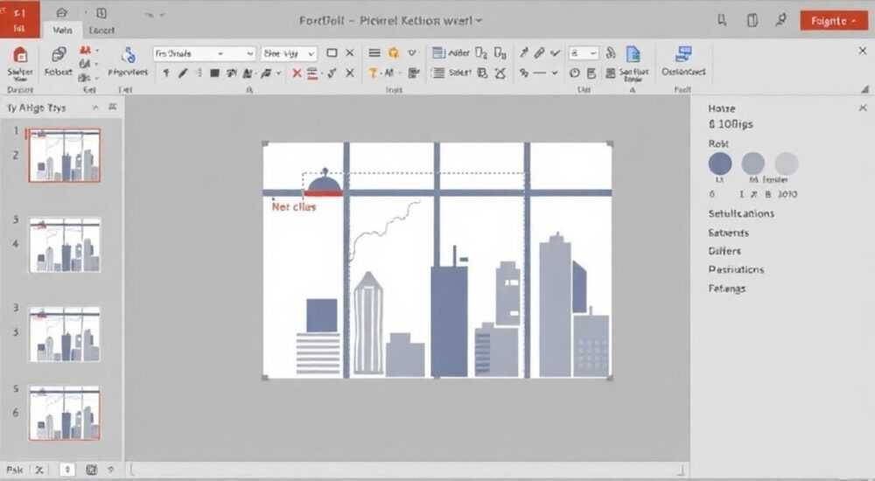Click the red AA text icon
Image resolution: width=875 pixels, height=481 pixels.
(86, 50)
